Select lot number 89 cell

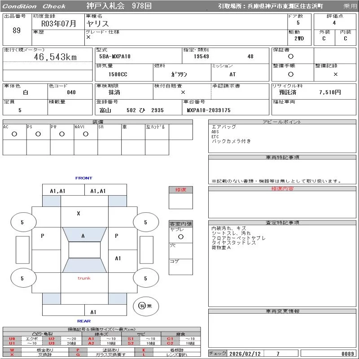pyautogui.click(x=17, y=31)
